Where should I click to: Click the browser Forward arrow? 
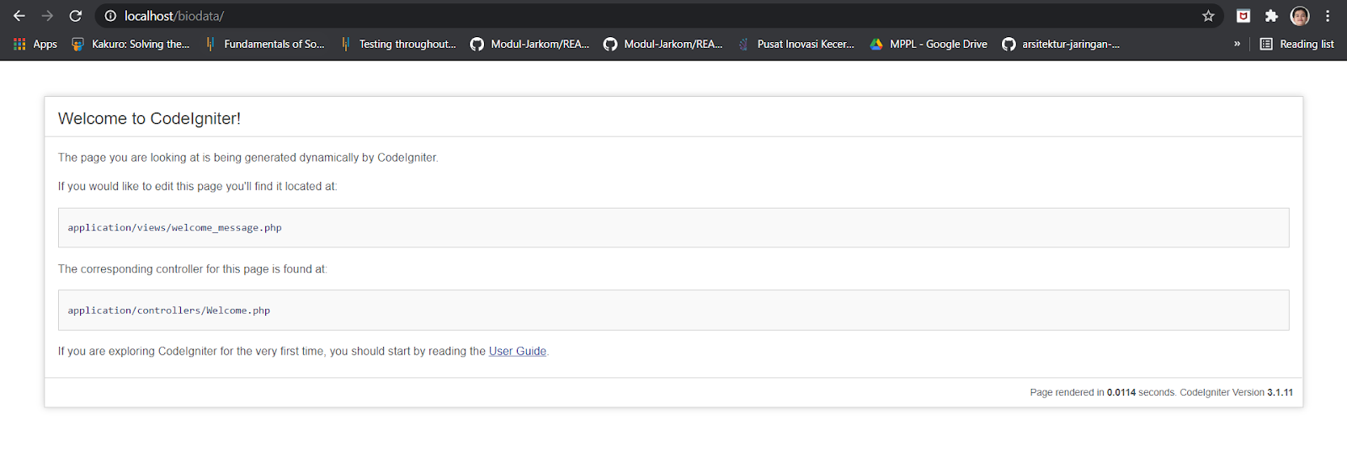coord(47,16)
